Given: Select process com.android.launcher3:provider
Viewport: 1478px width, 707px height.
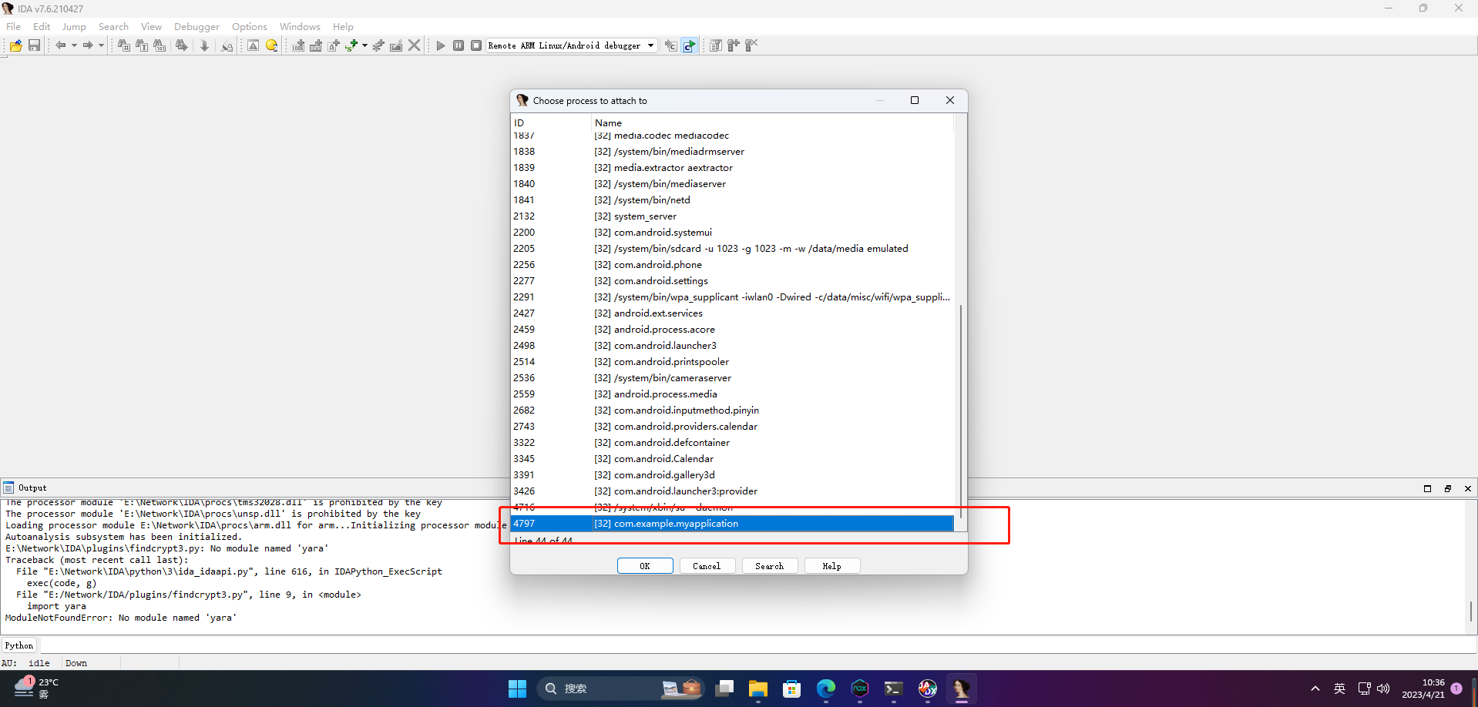Looking at the screenshot, I should 732,491.
